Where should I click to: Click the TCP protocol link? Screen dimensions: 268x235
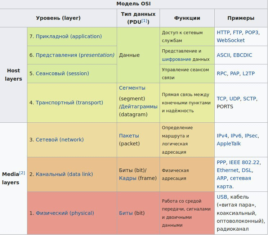point(222,99)
